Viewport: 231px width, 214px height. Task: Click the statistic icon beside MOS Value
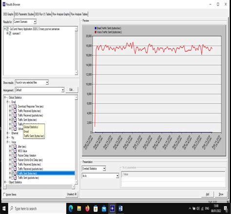[15, 151]
